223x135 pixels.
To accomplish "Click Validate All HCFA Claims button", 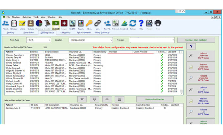I will [201, 112].
